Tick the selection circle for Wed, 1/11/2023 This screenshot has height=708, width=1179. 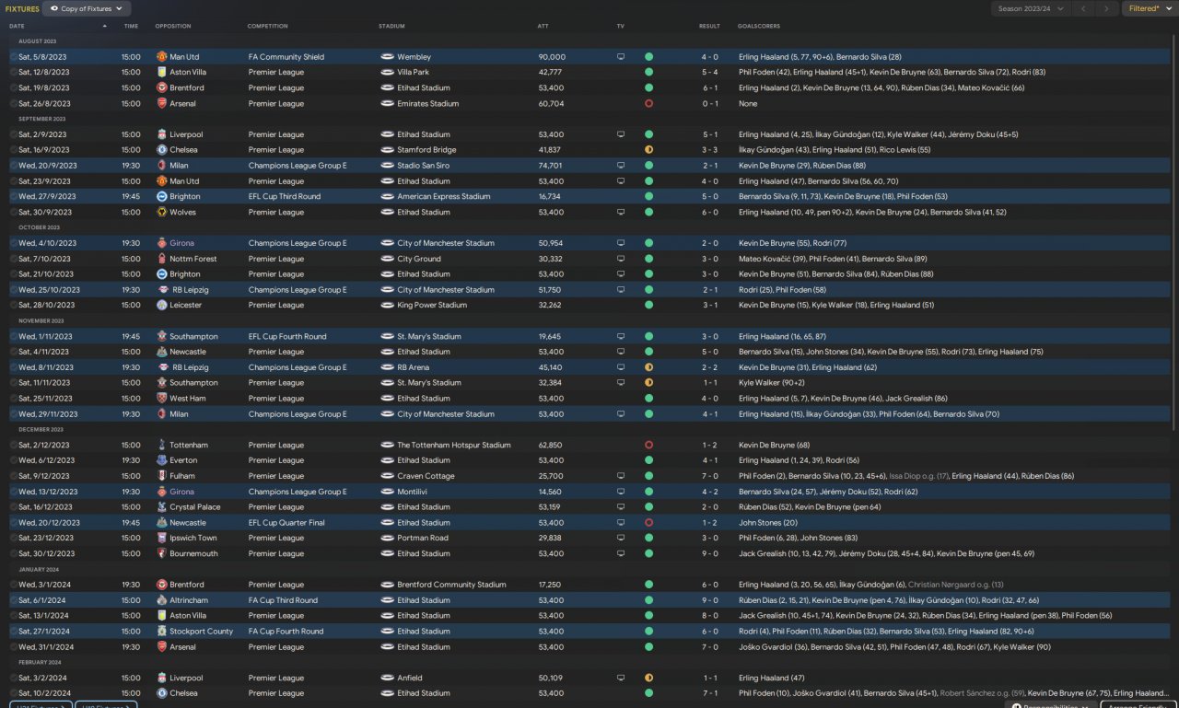point(13,337)
